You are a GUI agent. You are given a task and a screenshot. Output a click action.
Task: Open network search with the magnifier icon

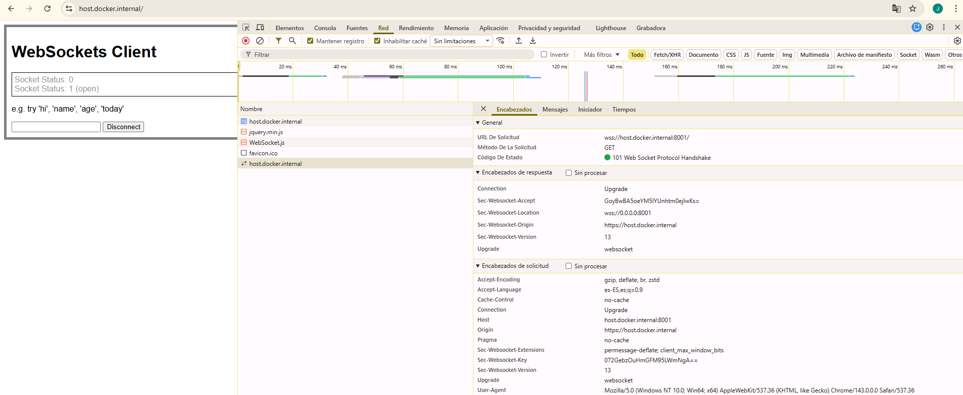tap(293, 41)
